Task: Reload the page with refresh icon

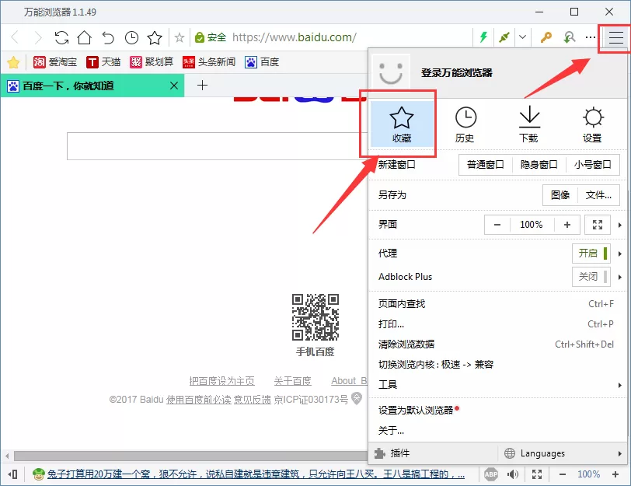Action: [x=61, y=37]
